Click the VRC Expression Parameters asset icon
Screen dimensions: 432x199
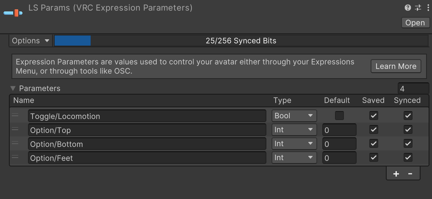(13, 12)
